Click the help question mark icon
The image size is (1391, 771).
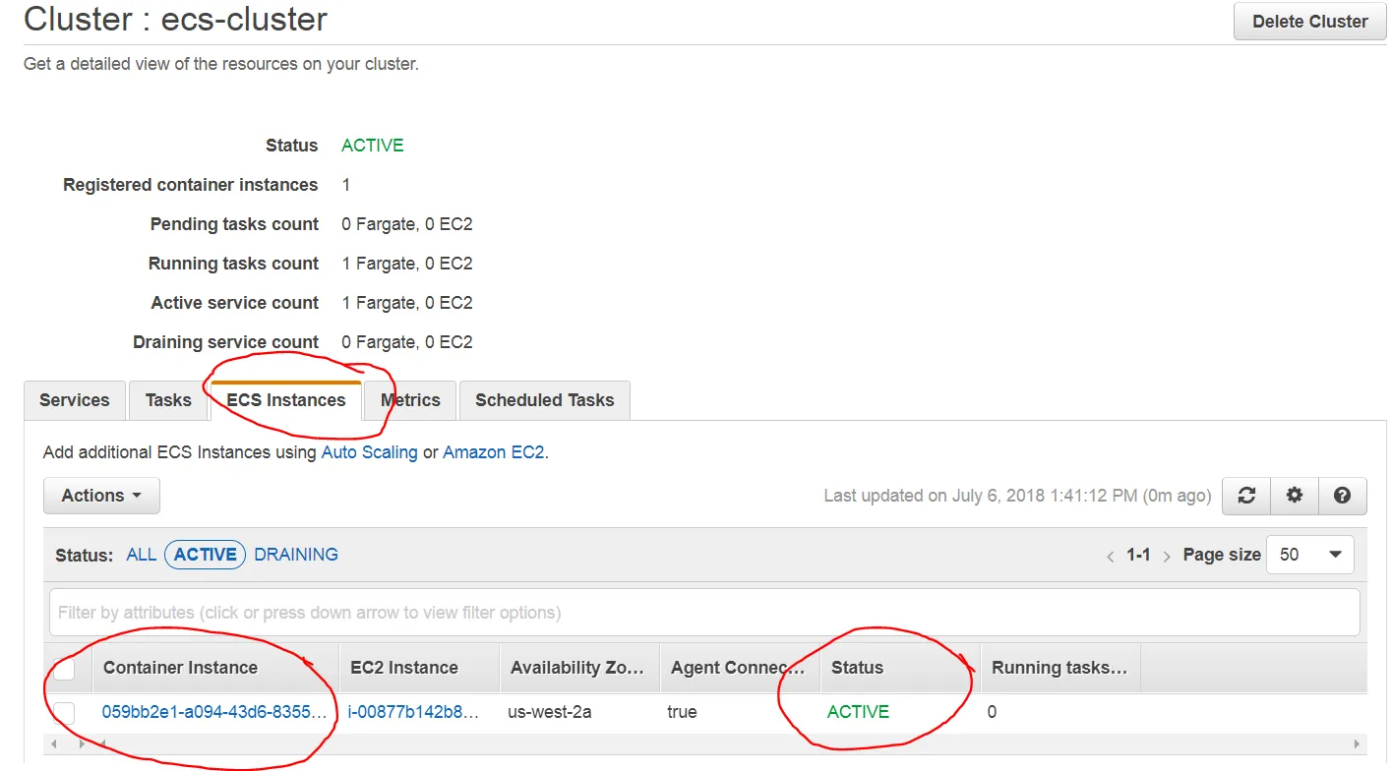click(1342, 496)
